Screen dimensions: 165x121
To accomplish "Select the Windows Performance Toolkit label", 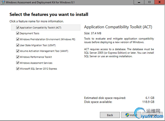I will (36, 57).
